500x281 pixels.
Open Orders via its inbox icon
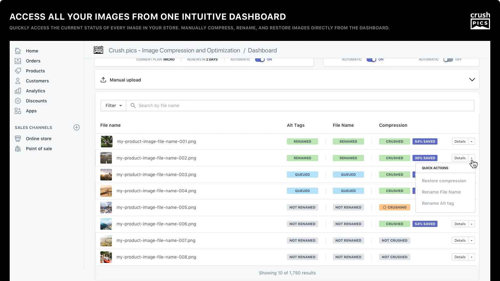(x=18, y=61)
